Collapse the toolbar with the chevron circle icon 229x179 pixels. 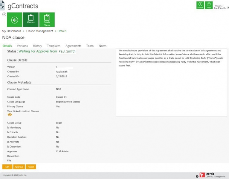(x=4, y=14)
